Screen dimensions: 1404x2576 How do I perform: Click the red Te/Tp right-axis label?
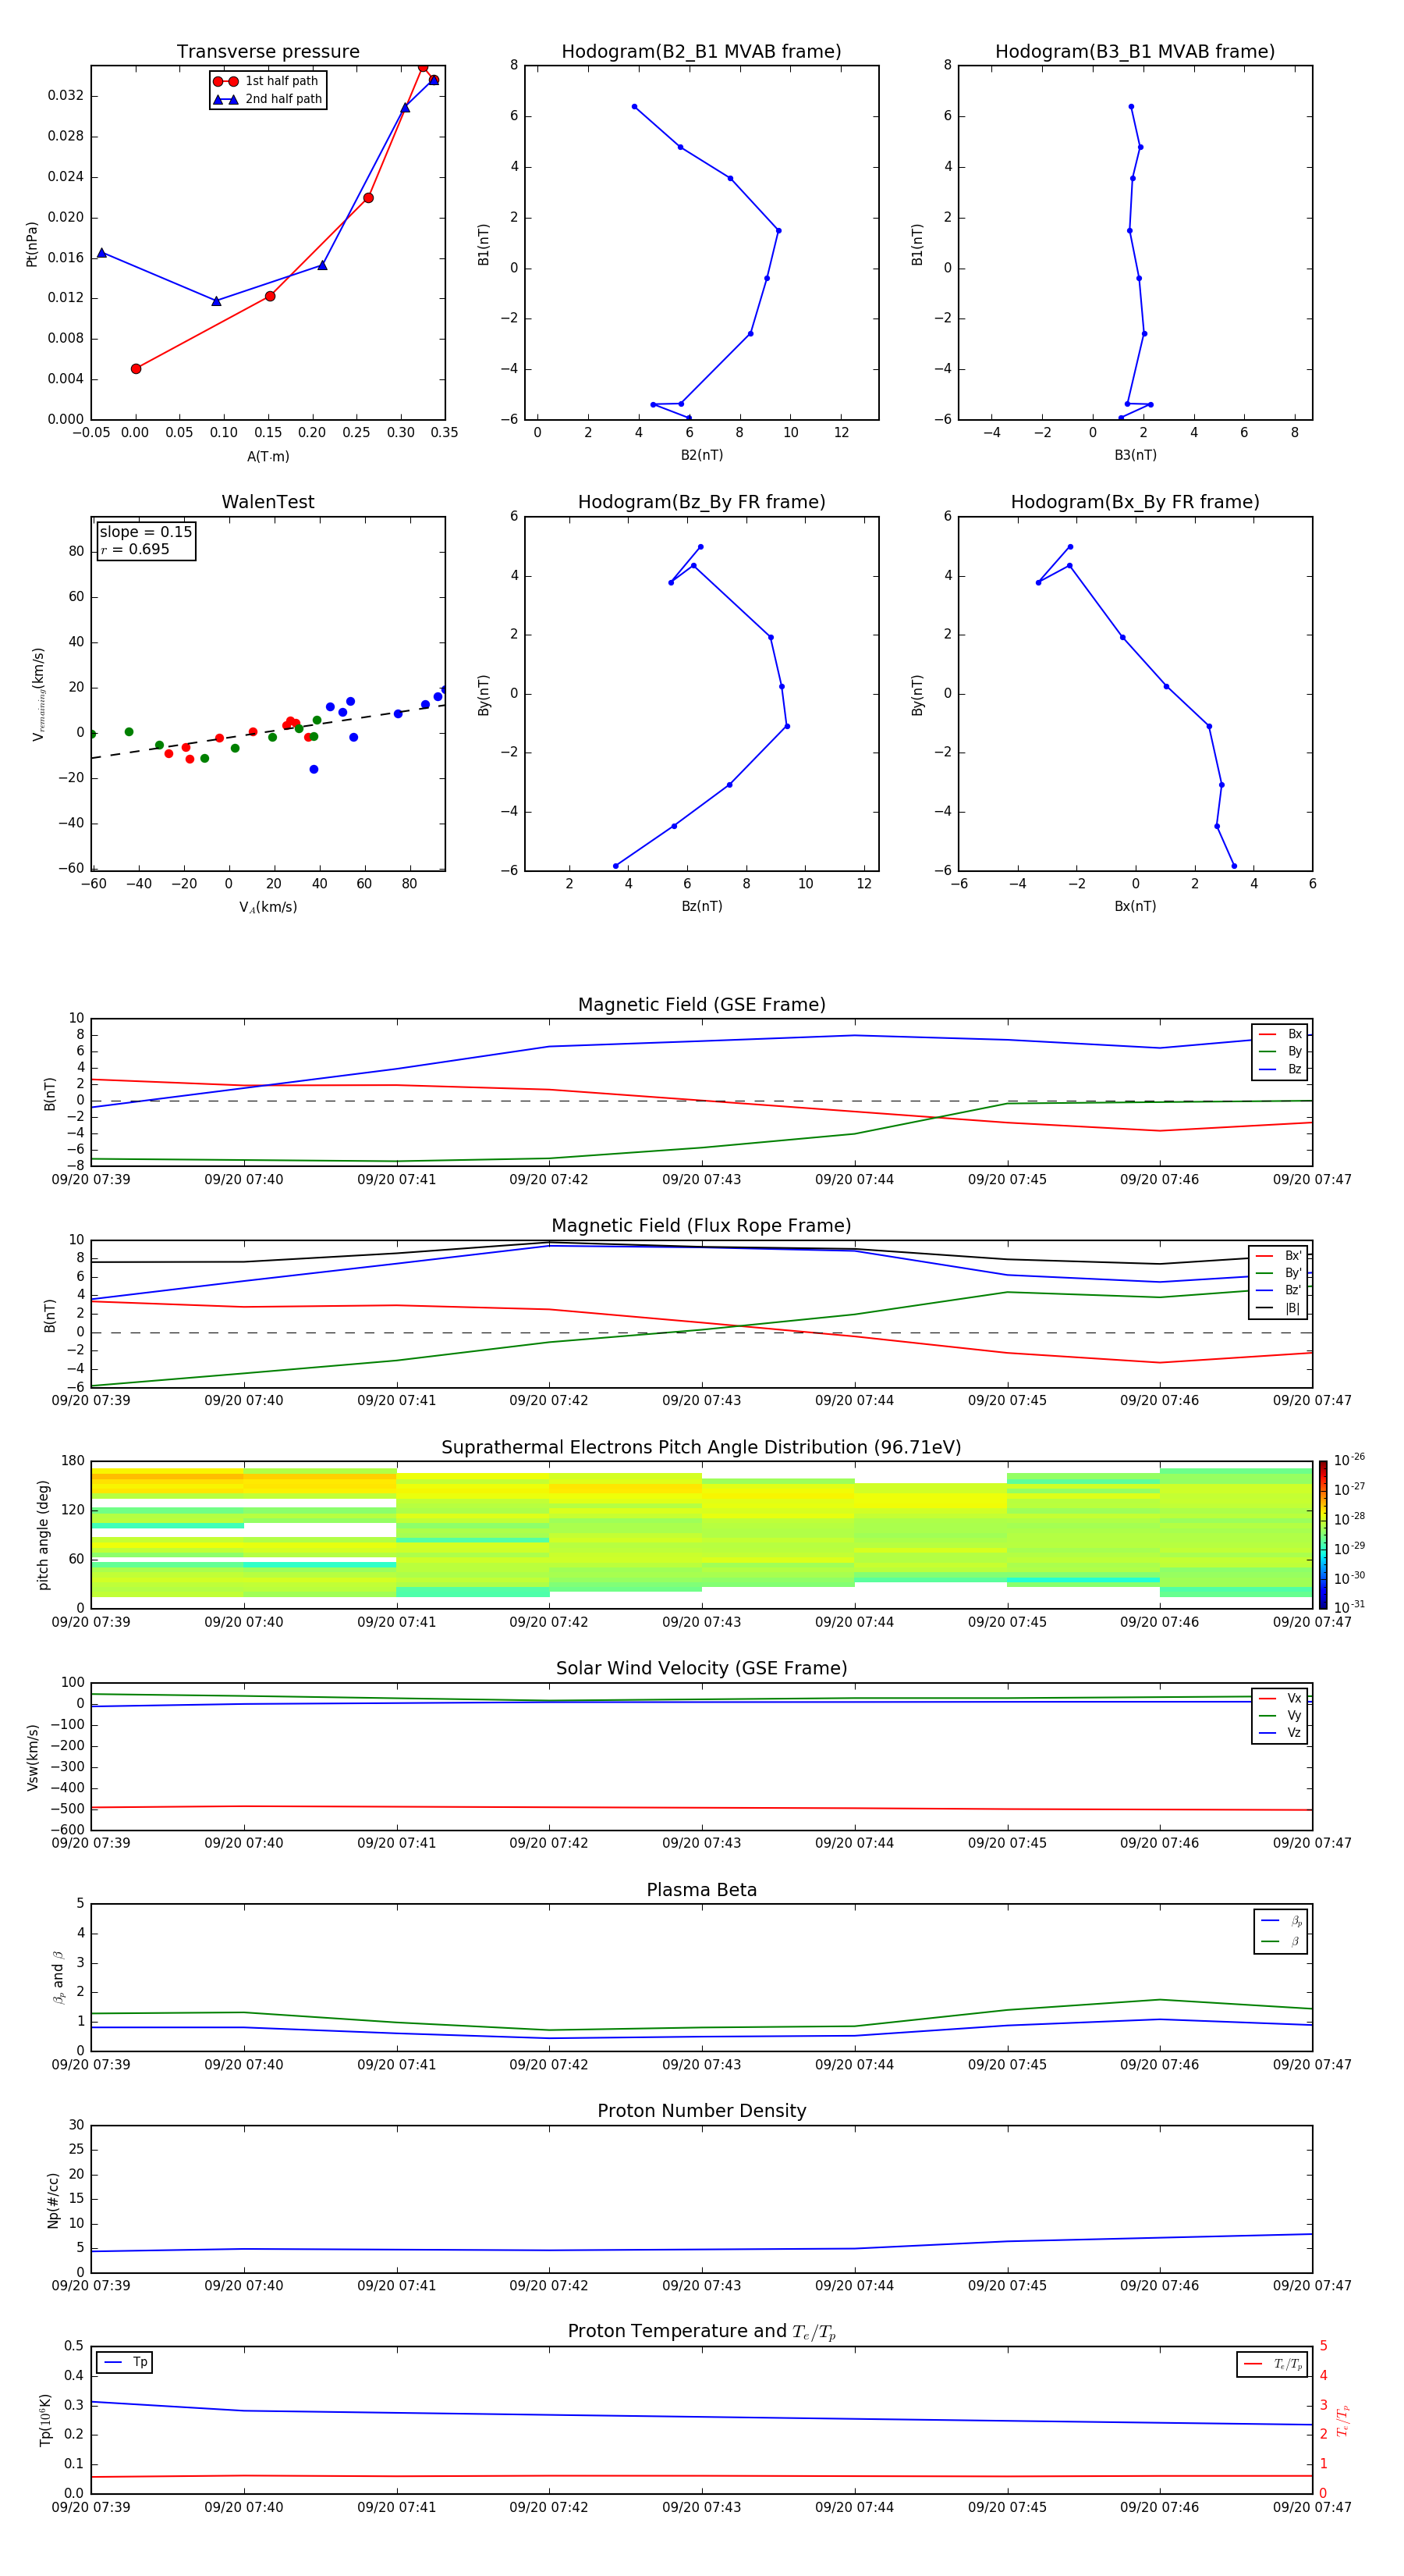point(1343,2420)
